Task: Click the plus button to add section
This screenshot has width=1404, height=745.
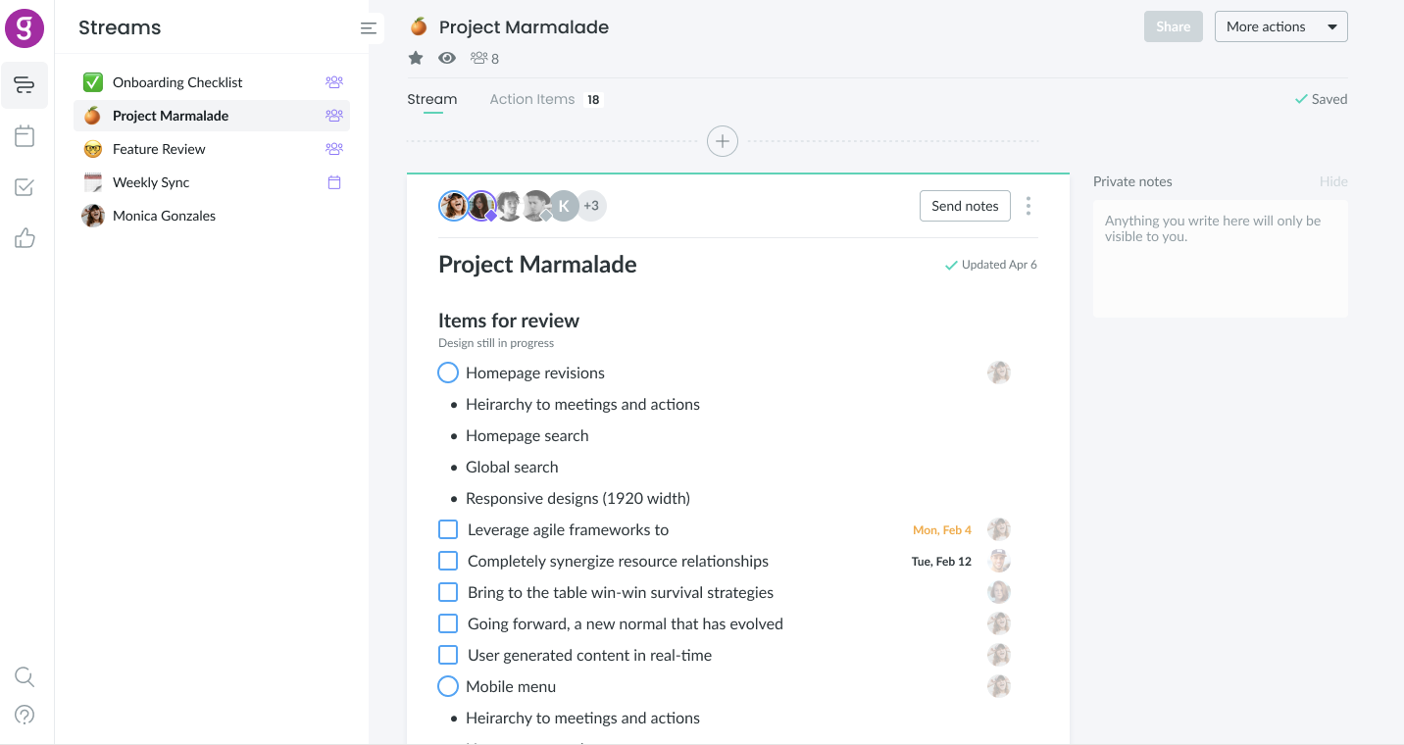Action: pyautogui.click(x=723, y=141)
